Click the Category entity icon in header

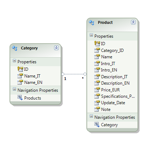(15, 48)
